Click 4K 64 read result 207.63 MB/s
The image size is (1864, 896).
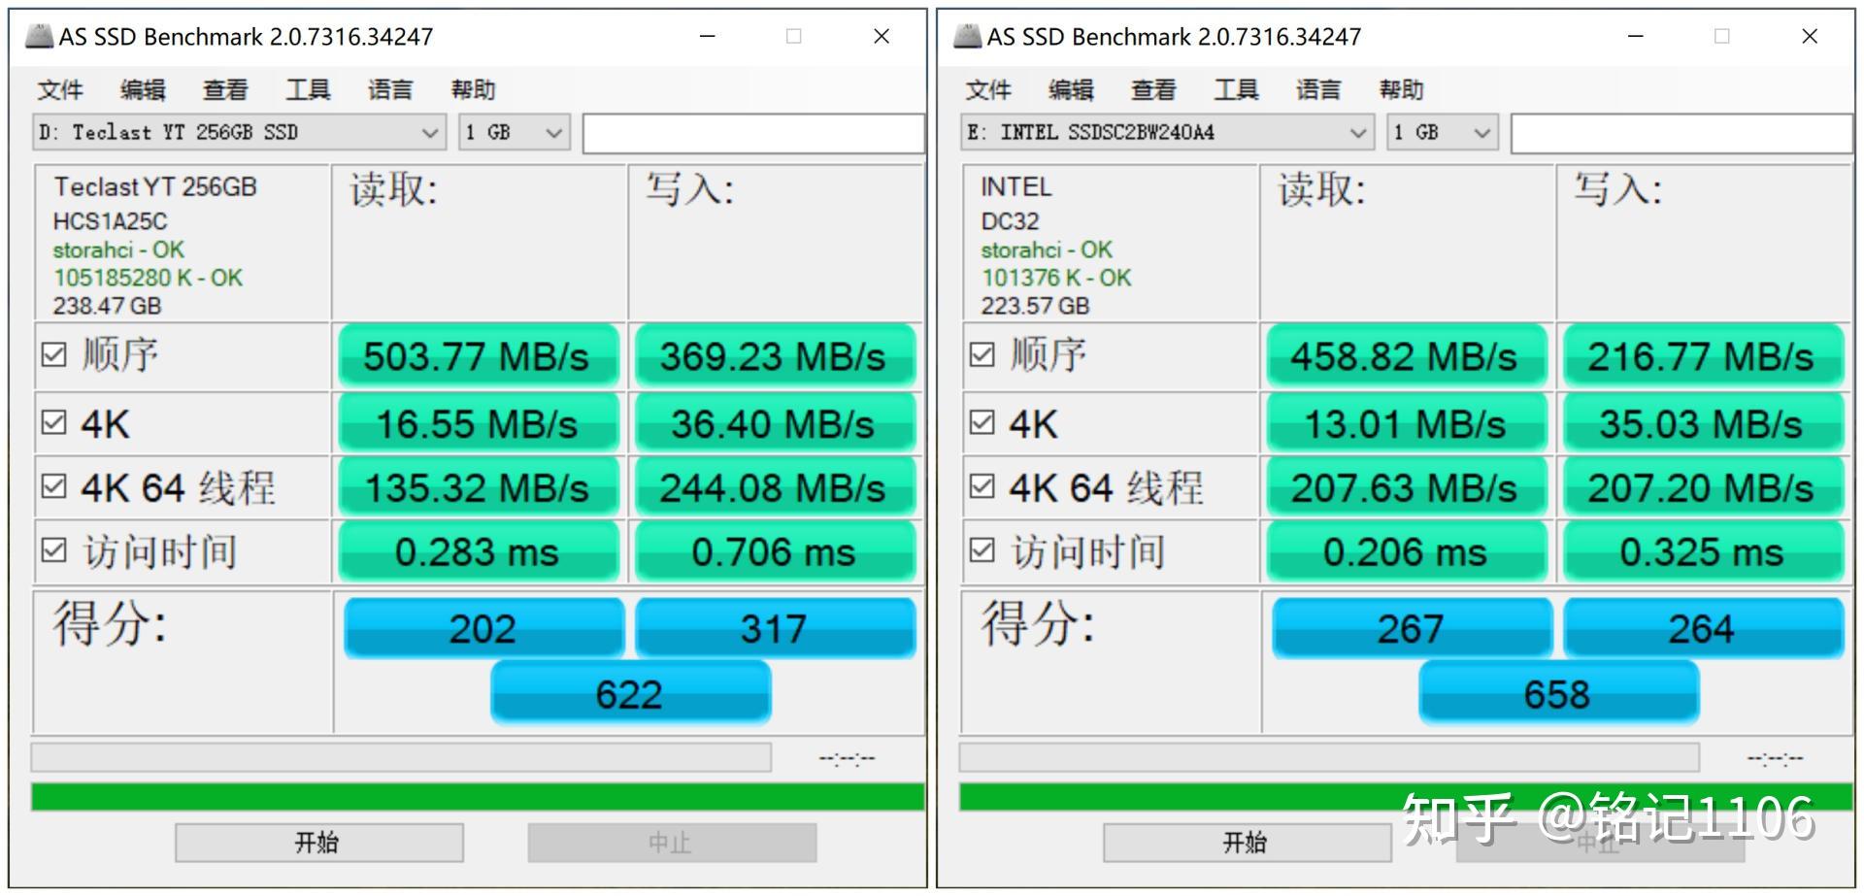tap(1406, 487)
